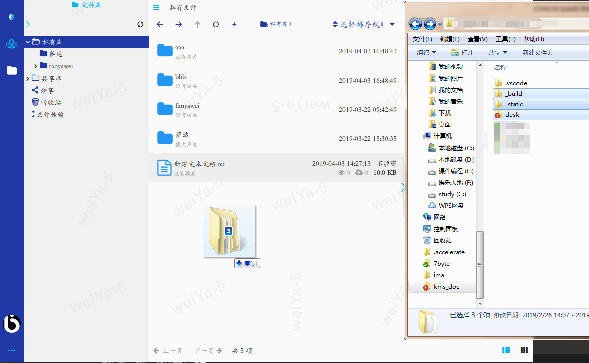Image resolution: width=589 pixels, height=363 pixels.
Task: Select the _static folder in Explorer
Action: [541, 104]
